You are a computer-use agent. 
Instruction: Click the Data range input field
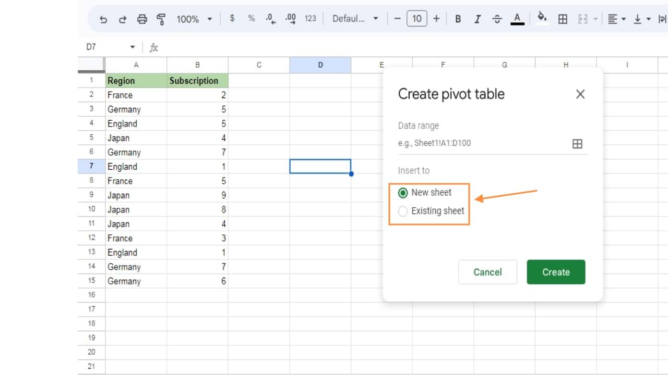483,143
